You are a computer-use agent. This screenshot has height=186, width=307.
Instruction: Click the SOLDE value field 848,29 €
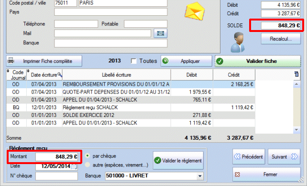pyautogui.click(x=281, y=25)
